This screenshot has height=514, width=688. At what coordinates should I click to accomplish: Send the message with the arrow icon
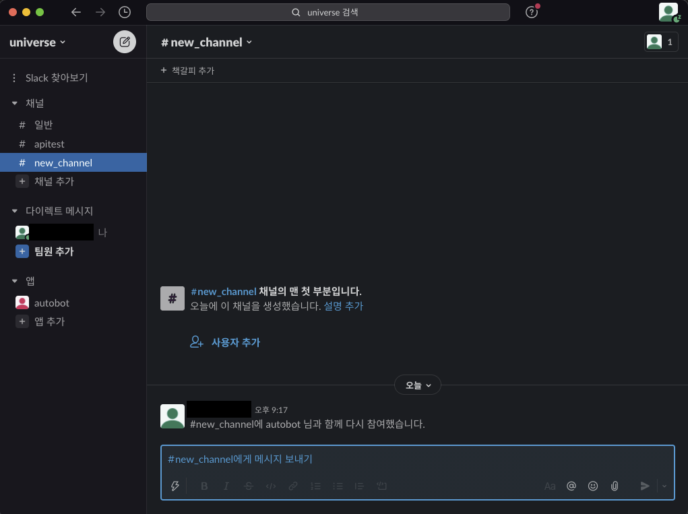click(x=645, y=486)
